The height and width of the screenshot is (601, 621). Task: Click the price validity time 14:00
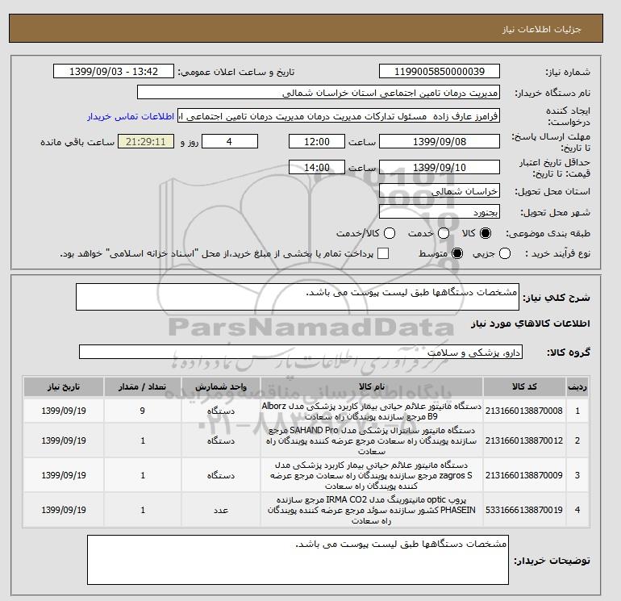tap(317, 167)
